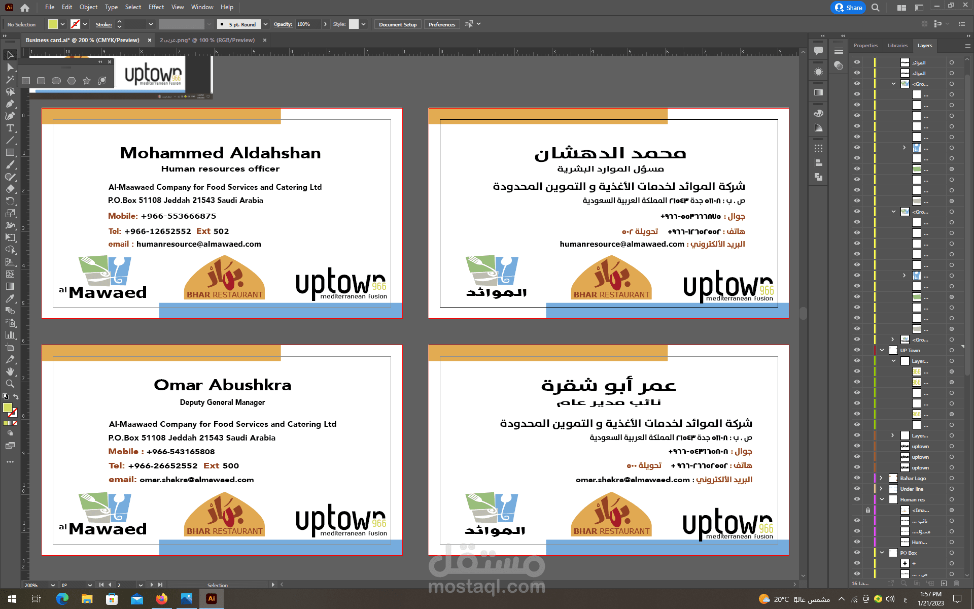Viewport: 974px width, 609px height.
Task: Activate the Zoom tool
Action: coord(10,384)
